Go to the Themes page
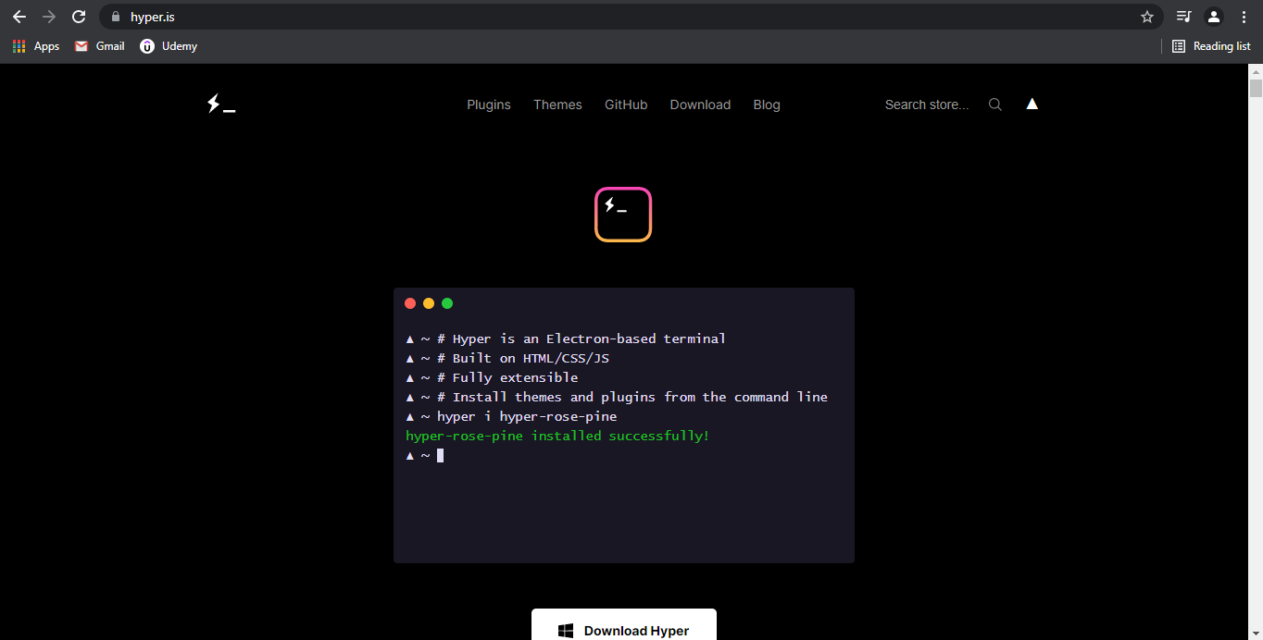 tap(557, 105)
